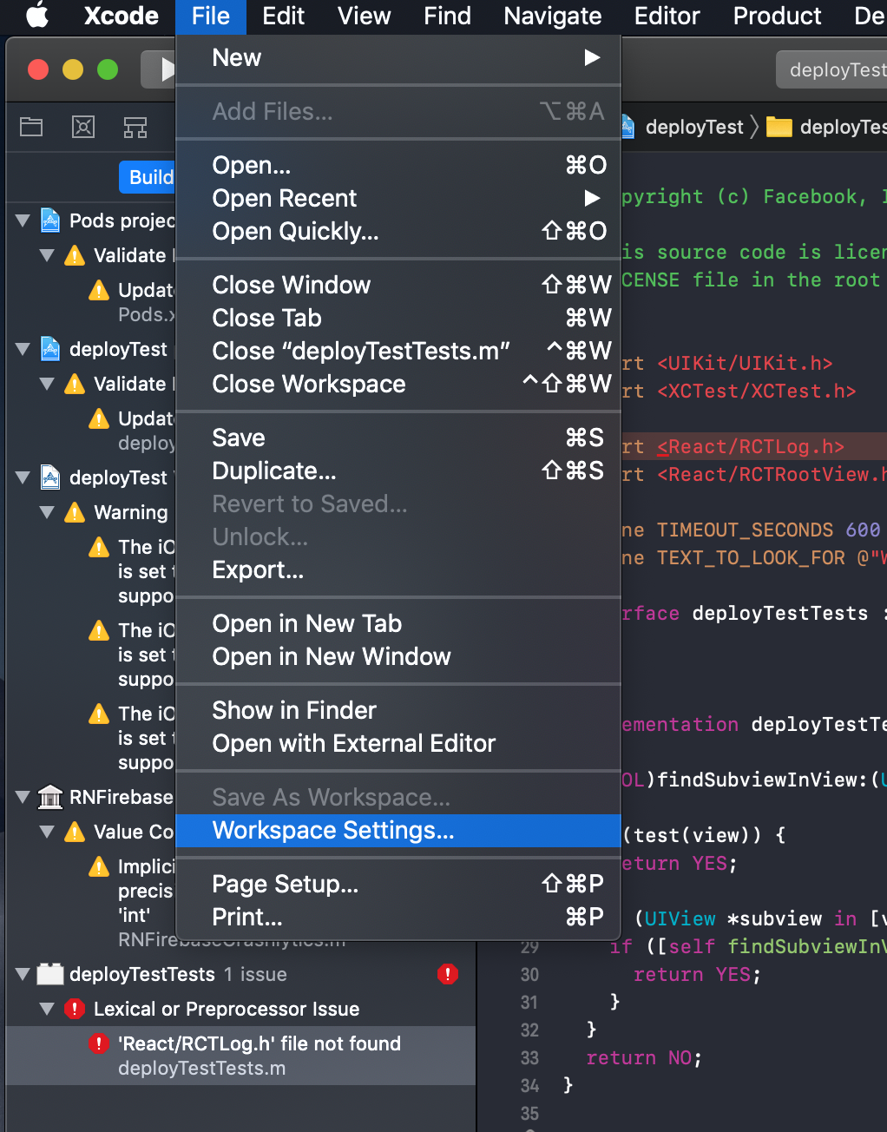Screen dimensions: 887x1132
Task: Select the implicit conversion precision warning
Action: pos(91,903)
